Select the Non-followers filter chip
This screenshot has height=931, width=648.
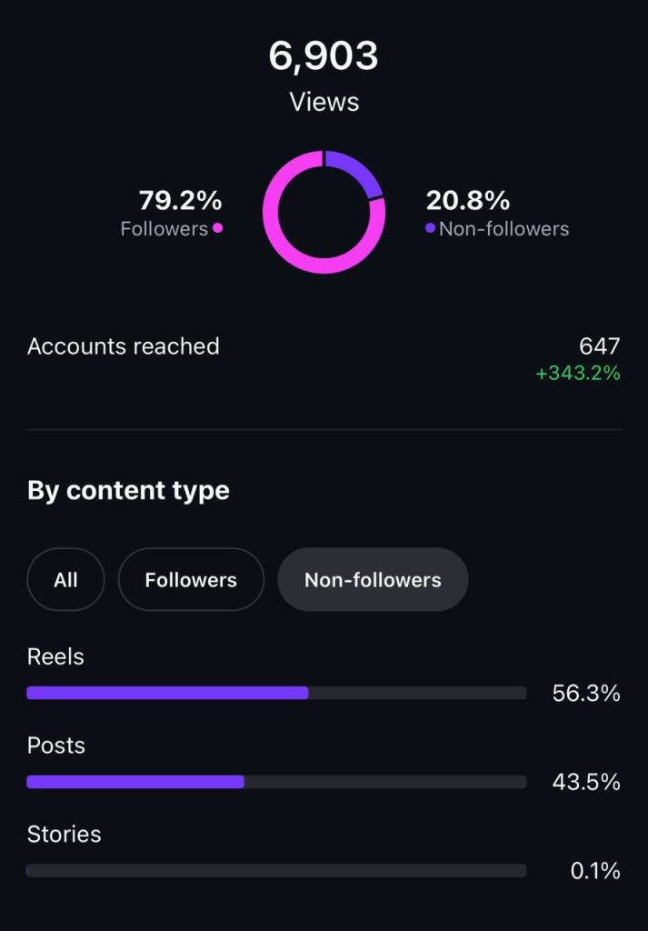coord(373,579)
